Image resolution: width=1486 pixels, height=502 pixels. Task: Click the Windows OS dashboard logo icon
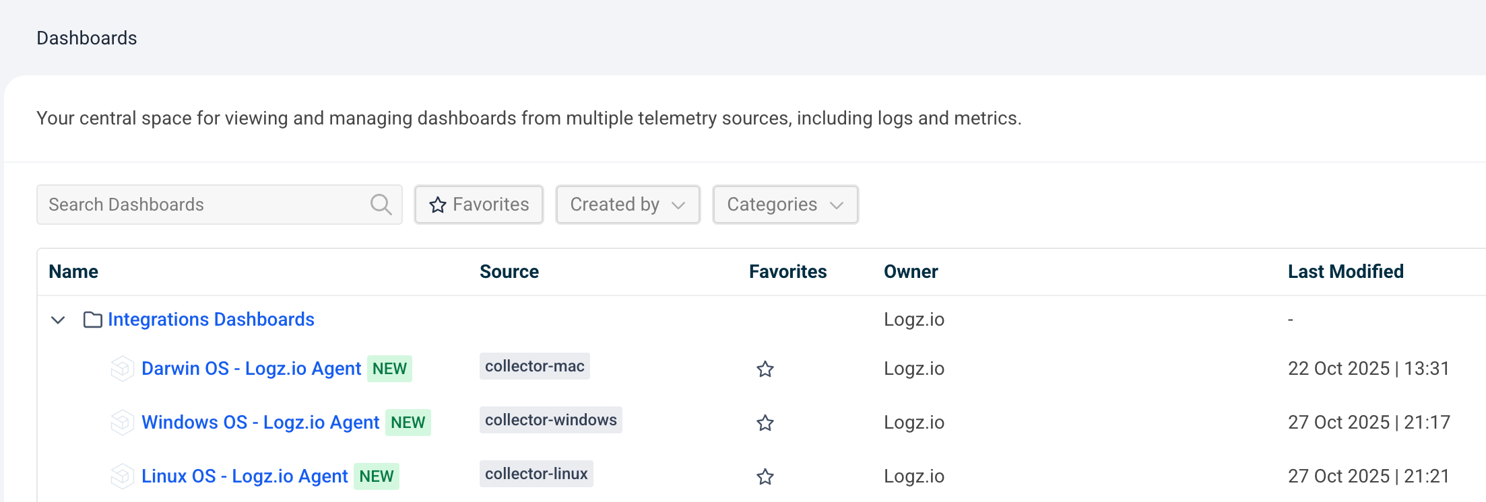pyautogui.click(x=122, y=423)
